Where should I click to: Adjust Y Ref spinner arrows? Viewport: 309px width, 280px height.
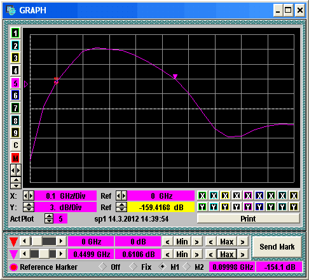(121, 207)
